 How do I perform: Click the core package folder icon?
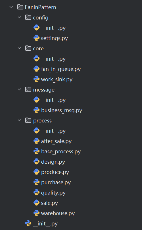28,48
